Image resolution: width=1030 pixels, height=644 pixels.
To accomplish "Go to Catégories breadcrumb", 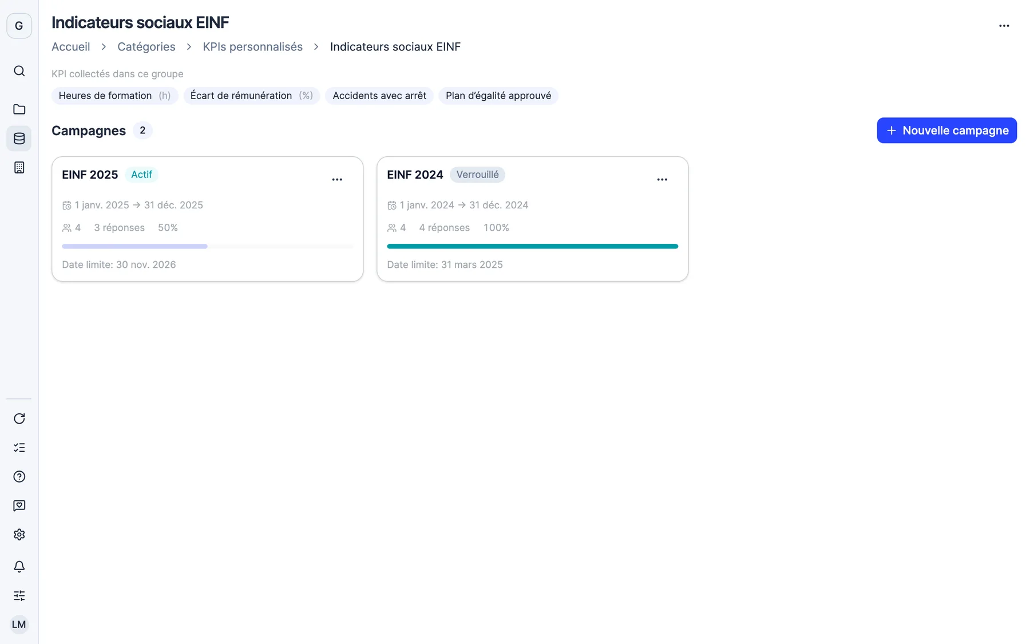I will click(146, 47).
